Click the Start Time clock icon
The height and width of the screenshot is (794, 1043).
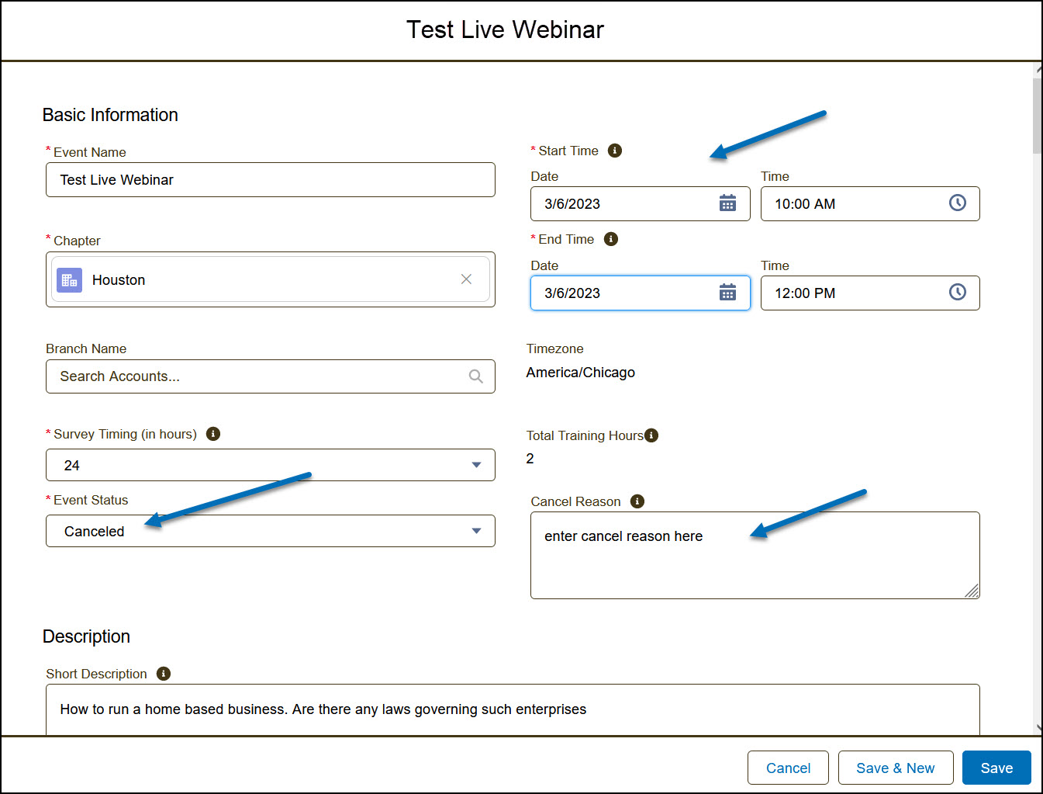[958, 203]
